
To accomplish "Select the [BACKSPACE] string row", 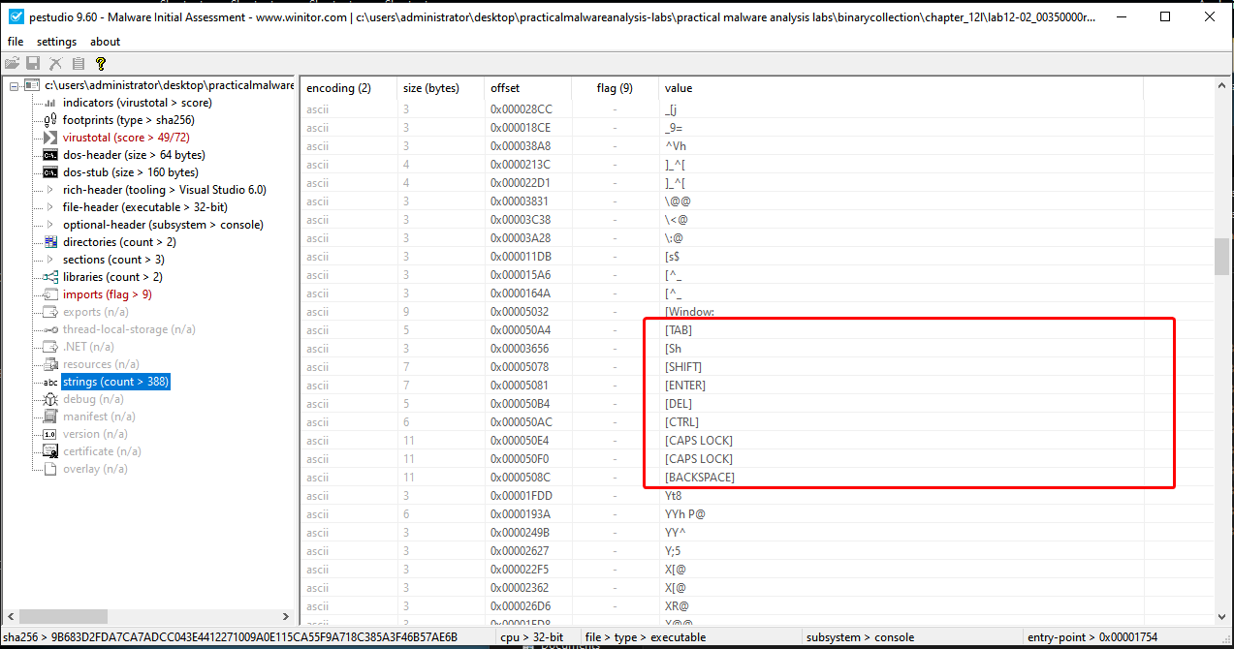I will pos(699,478).
